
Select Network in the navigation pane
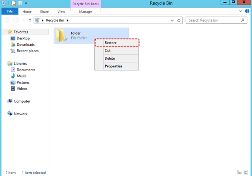tap(21, 114)
